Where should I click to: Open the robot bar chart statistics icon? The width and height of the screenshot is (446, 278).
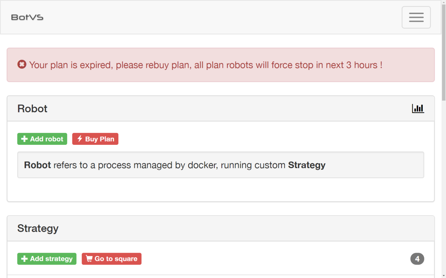(x=418, y=109)
